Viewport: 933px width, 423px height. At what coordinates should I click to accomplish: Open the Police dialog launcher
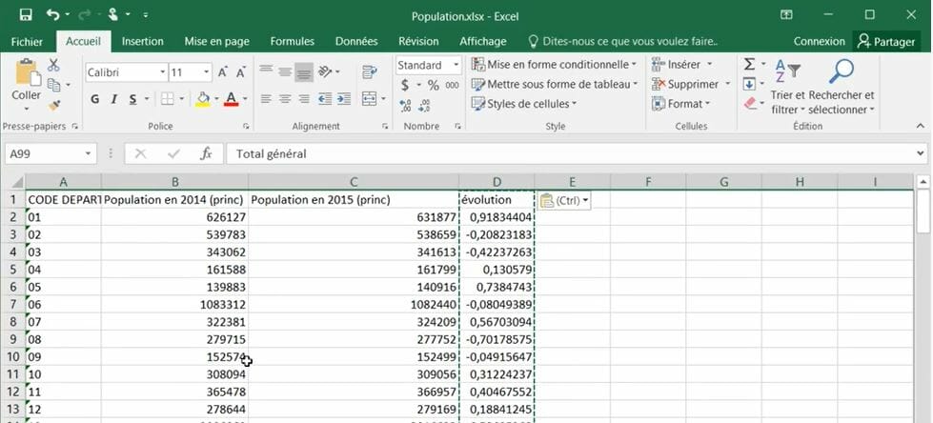(246, 126)
